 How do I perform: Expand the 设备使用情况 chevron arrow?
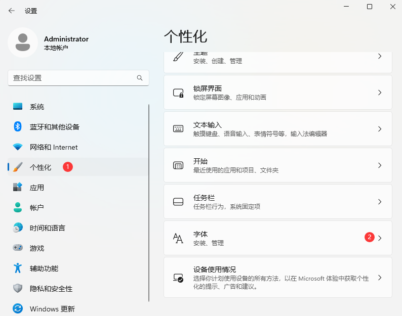point(380,278)
